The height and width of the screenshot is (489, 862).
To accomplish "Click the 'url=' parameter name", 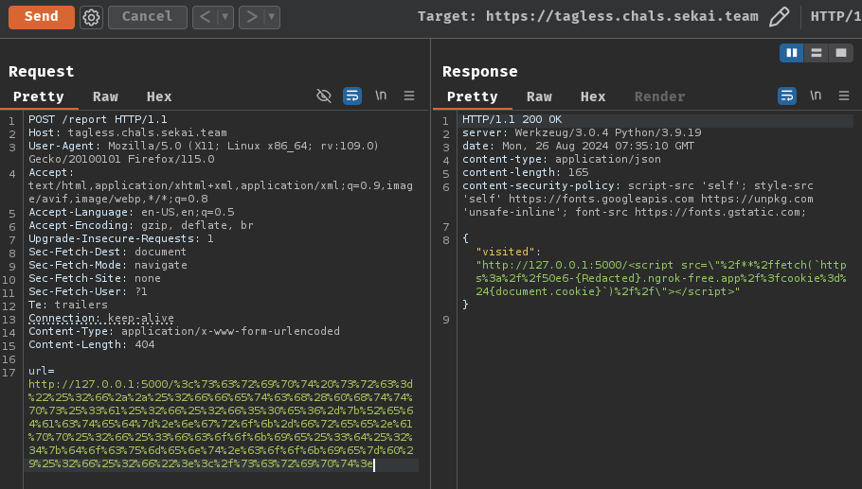I will [42, 371].
